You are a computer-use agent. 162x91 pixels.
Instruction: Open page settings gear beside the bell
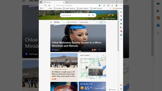113,15
